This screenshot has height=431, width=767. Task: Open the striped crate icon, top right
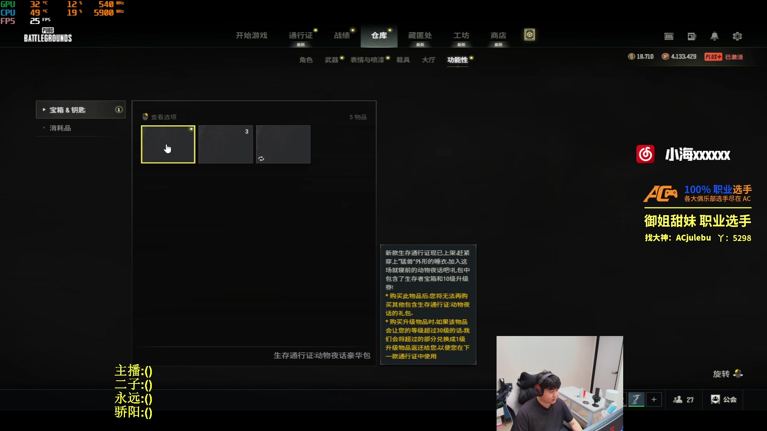click(x=669, y=36)
